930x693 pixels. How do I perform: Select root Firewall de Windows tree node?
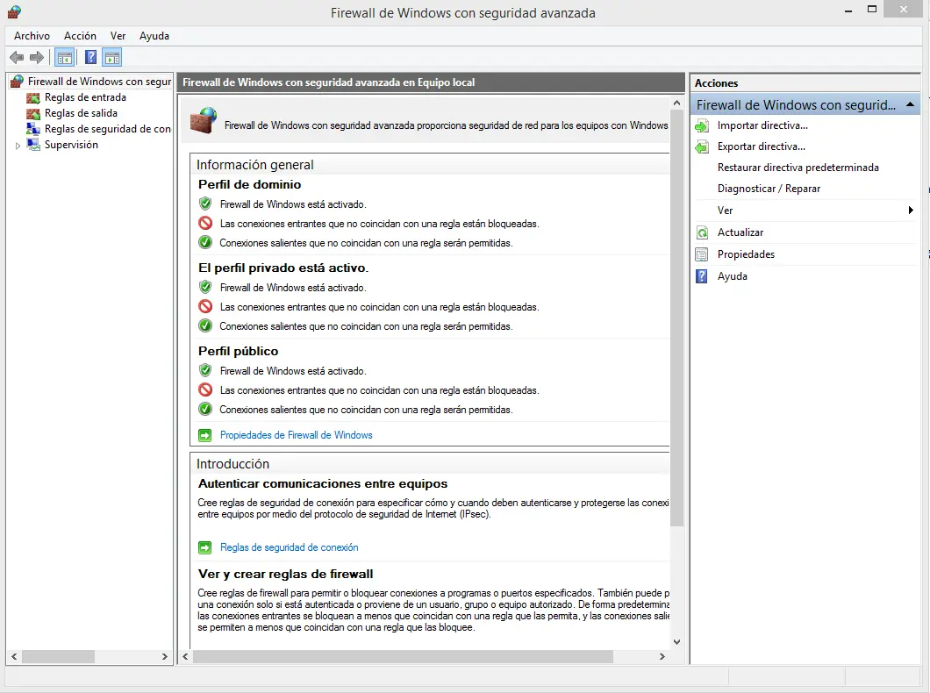point(99,82)
